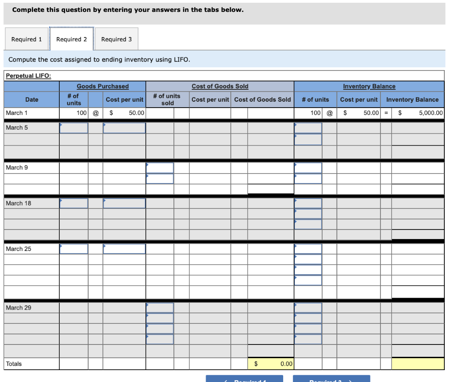Click March 29 second units sold field
This screenshot has height=382, width=470.
click(160, 318)
